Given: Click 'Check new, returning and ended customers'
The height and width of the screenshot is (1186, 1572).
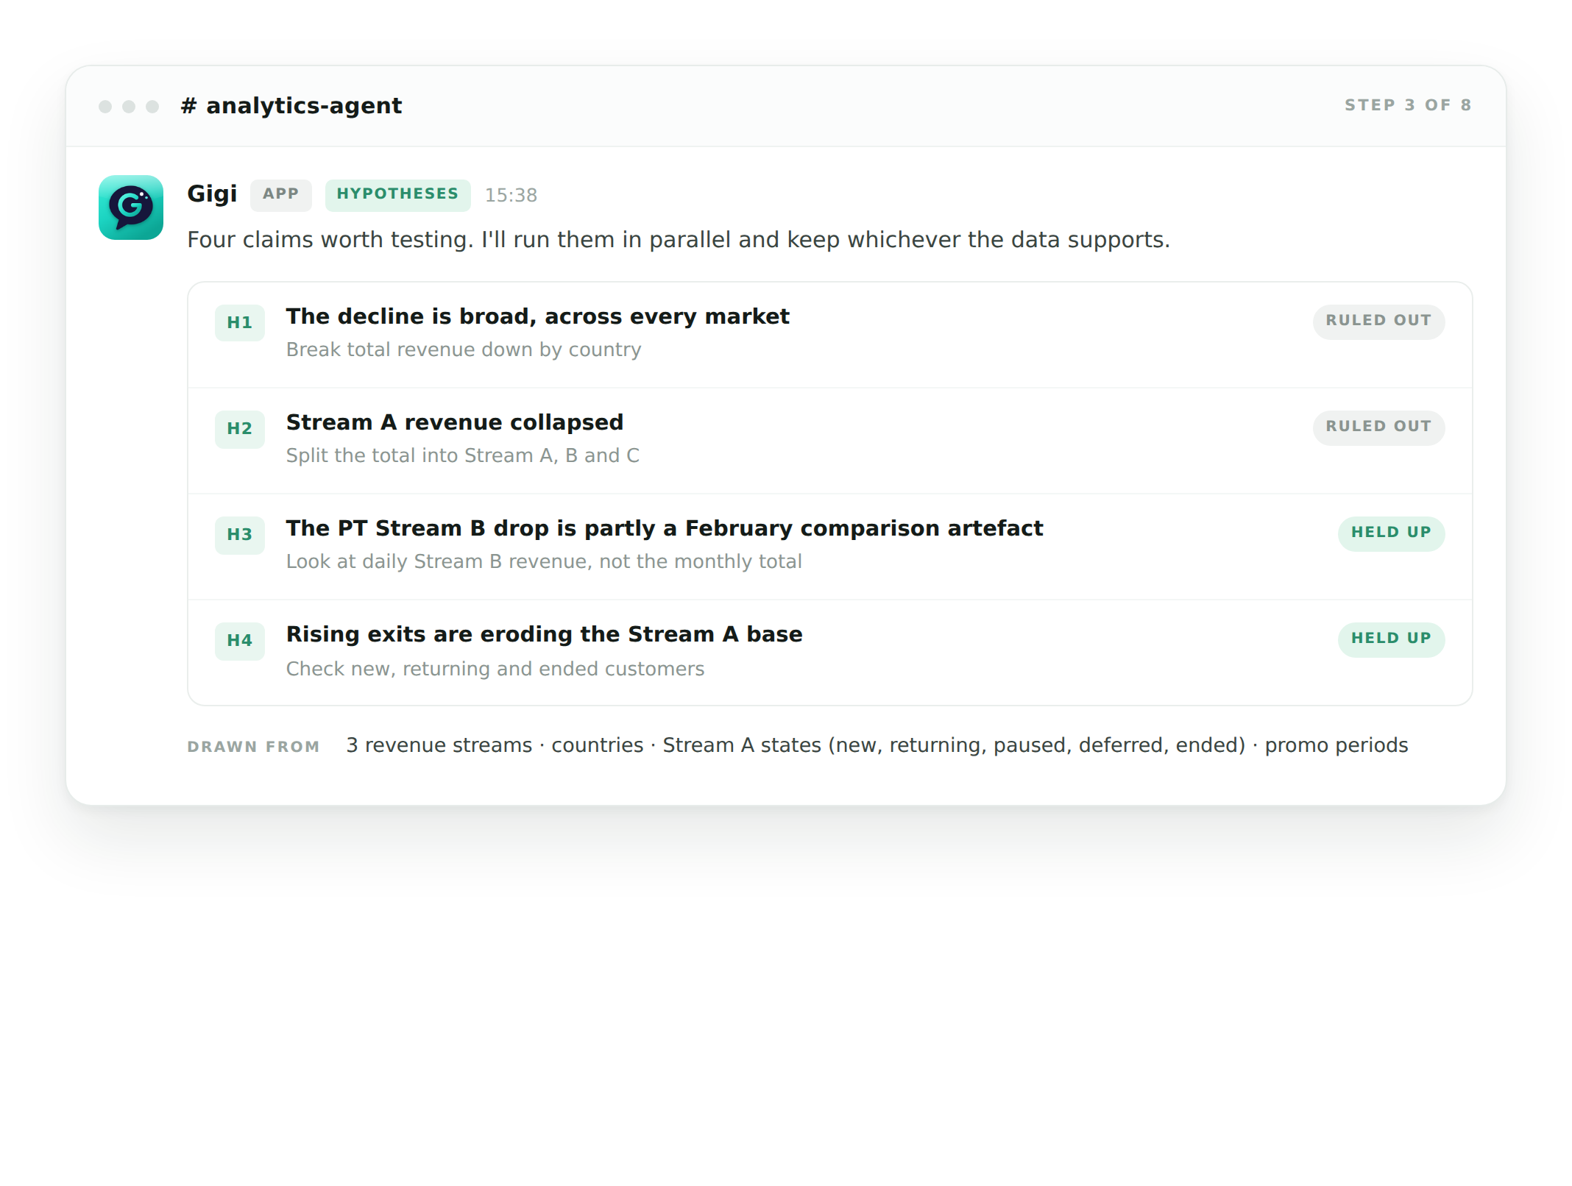Looking at the screenshot, I should (x=495, y=669).
